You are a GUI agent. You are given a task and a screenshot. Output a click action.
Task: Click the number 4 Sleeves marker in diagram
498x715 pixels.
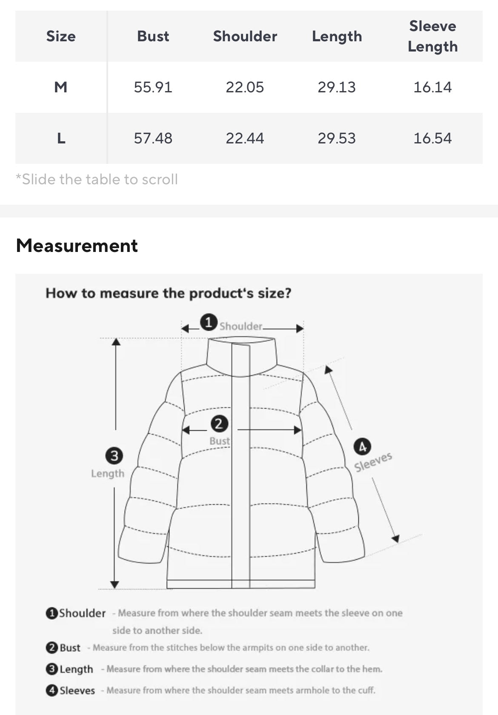pos(362,447)
